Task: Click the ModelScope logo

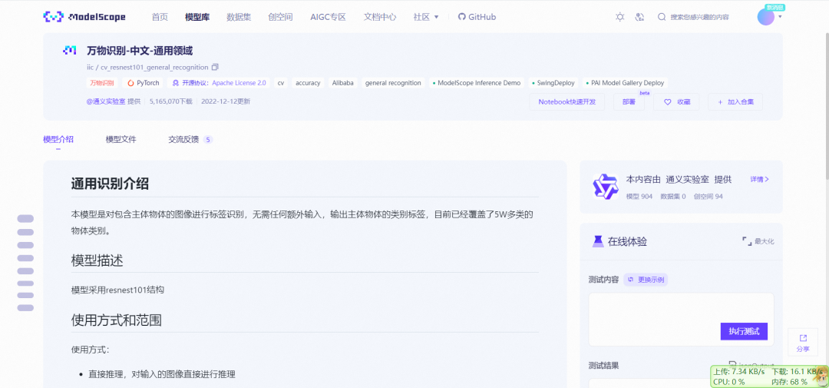Action: [84, 17]
